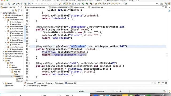Click the Writable status bar entry
The image size is (171, 96).
pos(81,91)
